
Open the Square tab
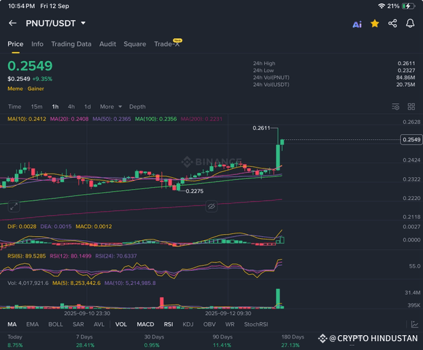pyautogui.click(x=135, y=44)
